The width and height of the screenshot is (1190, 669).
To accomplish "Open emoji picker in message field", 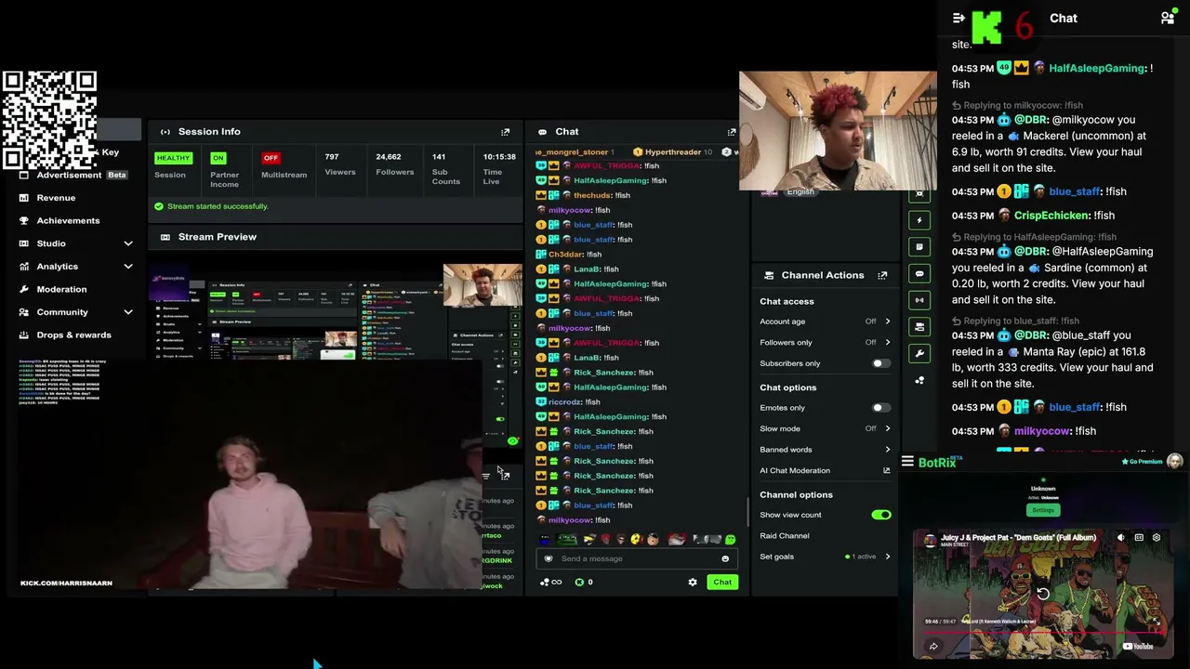I will click(725, 559).
